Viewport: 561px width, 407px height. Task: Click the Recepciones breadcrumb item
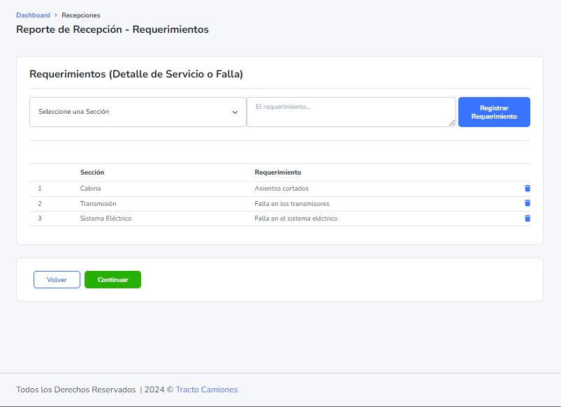(x=81, y=15)
